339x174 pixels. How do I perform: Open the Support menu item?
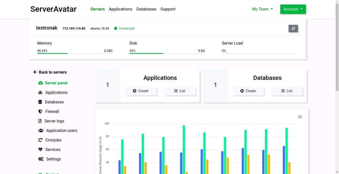pos(168,9)
